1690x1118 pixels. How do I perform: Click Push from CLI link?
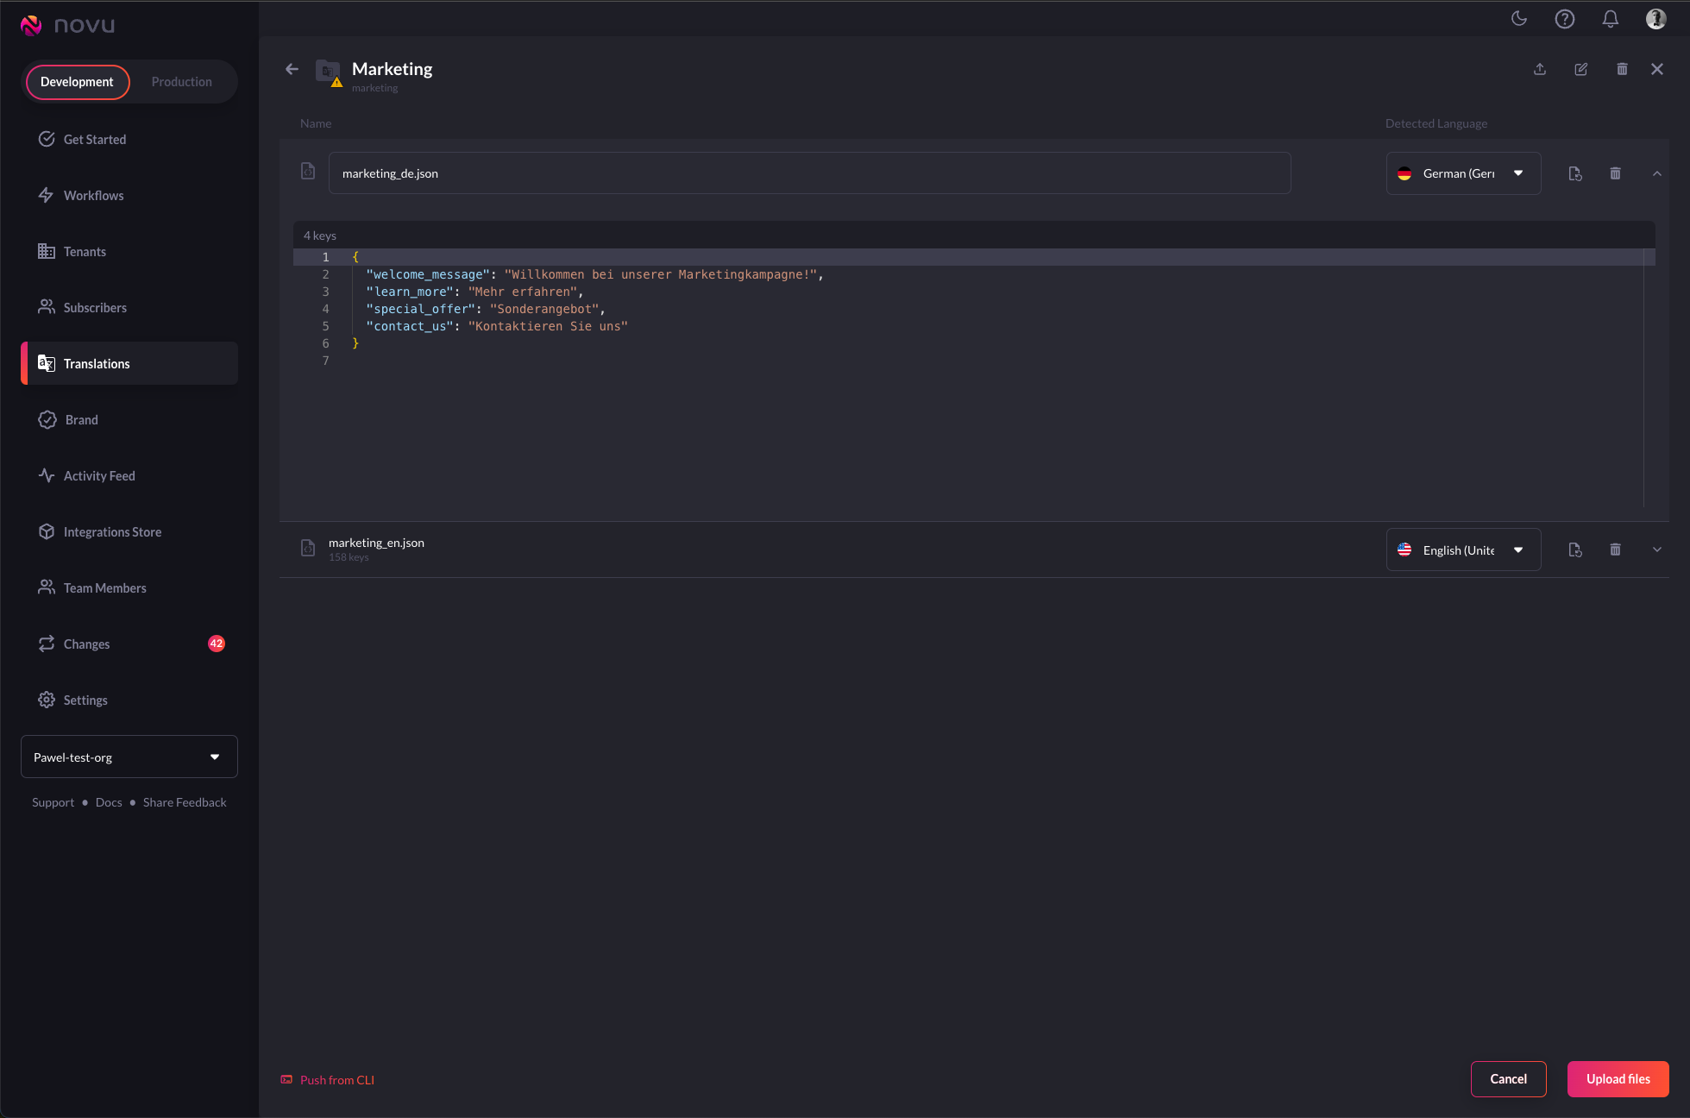click(336, 1080)
